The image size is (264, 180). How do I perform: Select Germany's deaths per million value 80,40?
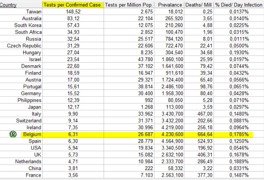(206, 93)
